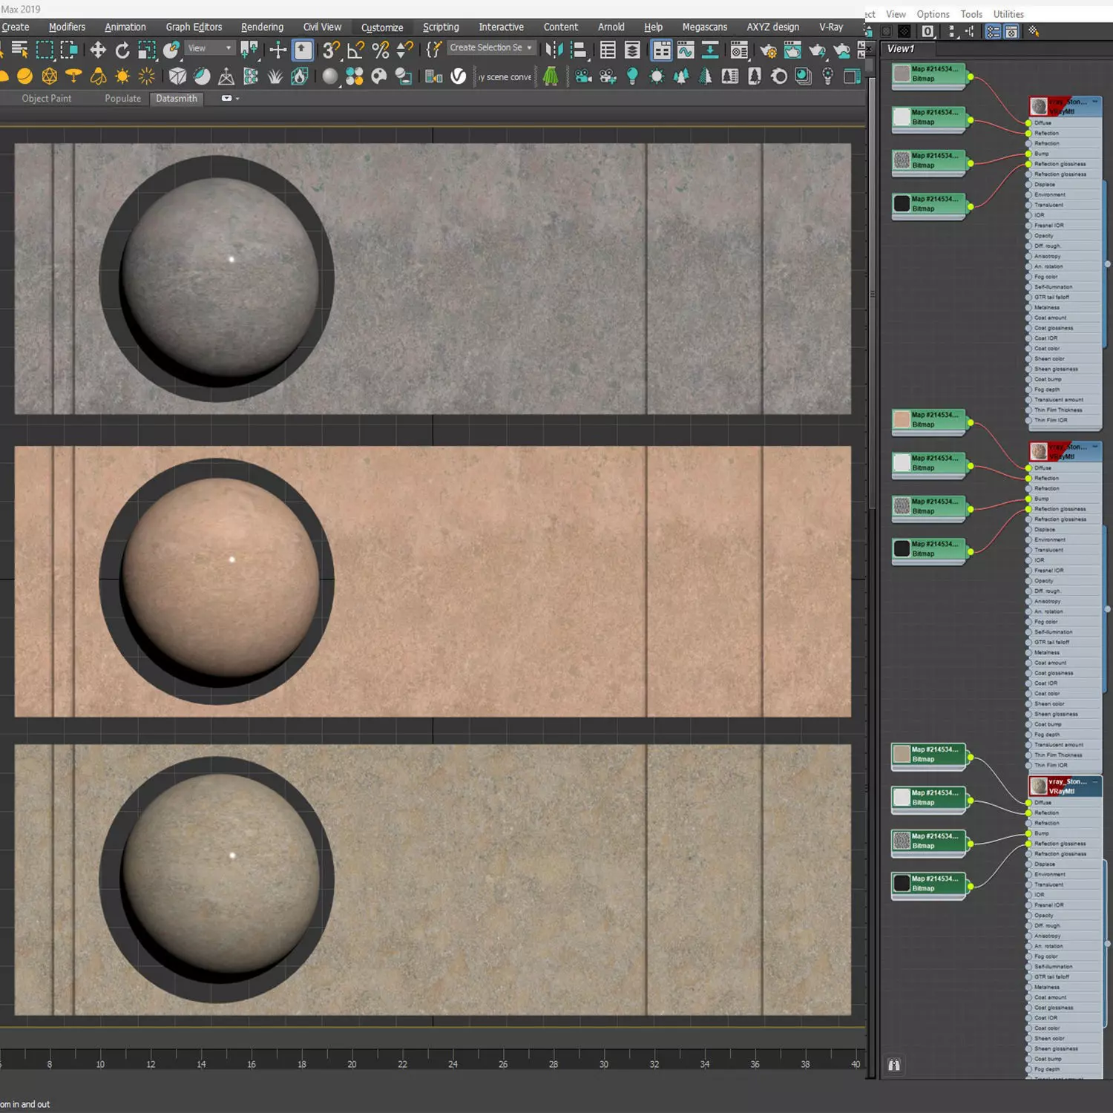Activate the Select and Rotate tool
1113x1113 pixels.
[x=122, y=50]
